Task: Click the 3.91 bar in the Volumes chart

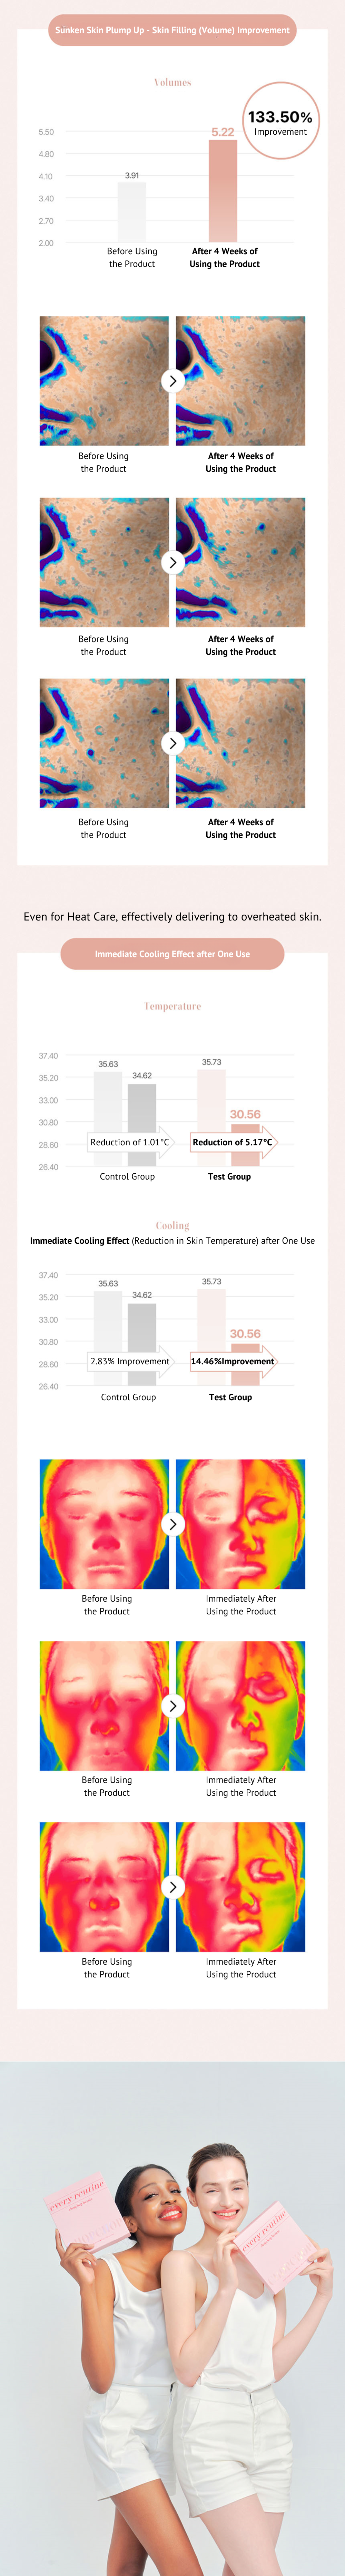Action: coord(132,212)
